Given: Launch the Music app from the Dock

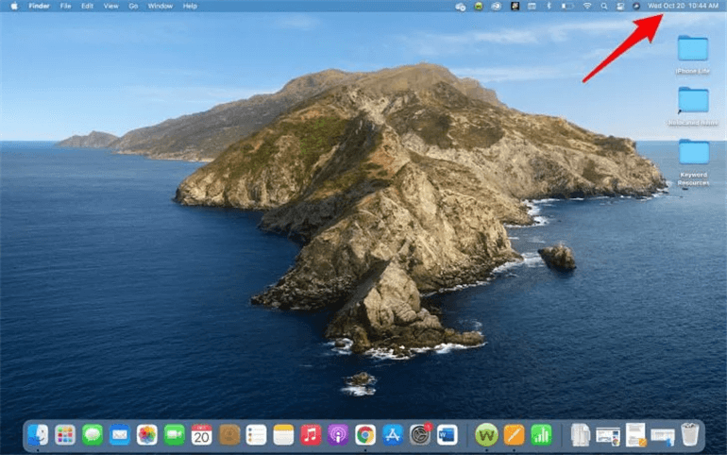Looking at the screenshot, I should (311, 435).
